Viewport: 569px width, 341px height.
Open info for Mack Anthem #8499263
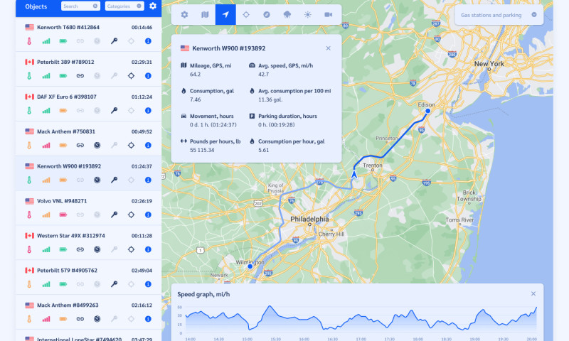[148, 319]
